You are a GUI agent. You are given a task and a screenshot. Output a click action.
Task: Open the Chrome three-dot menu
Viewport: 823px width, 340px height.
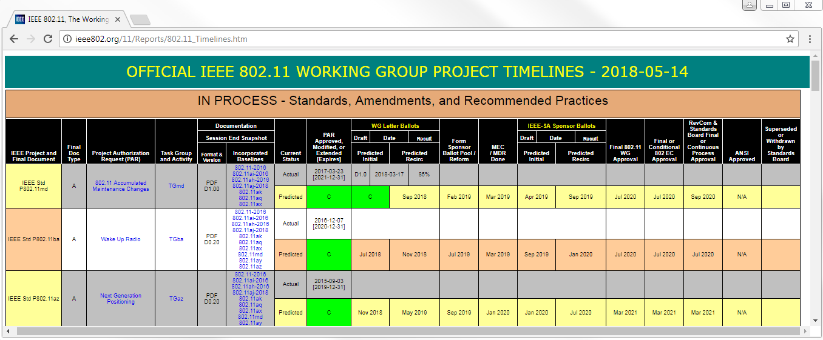pyautogui.click(x=810, y=39)
